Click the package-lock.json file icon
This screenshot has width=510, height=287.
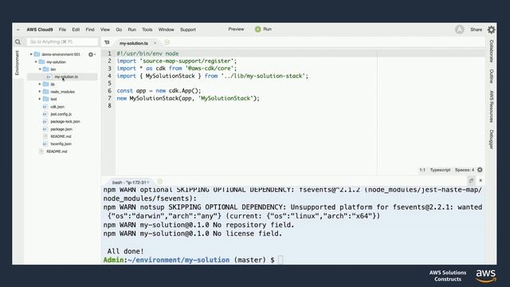45,121
